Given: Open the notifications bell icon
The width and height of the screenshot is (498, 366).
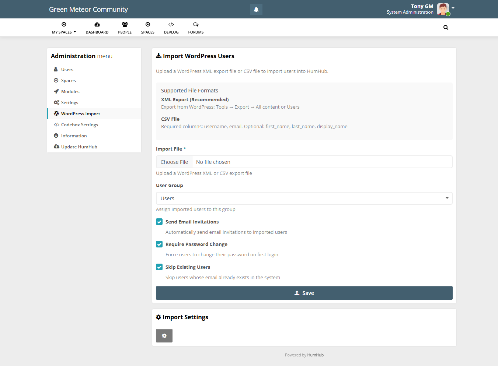Looking at the screenshot, I should coord(256,10).
